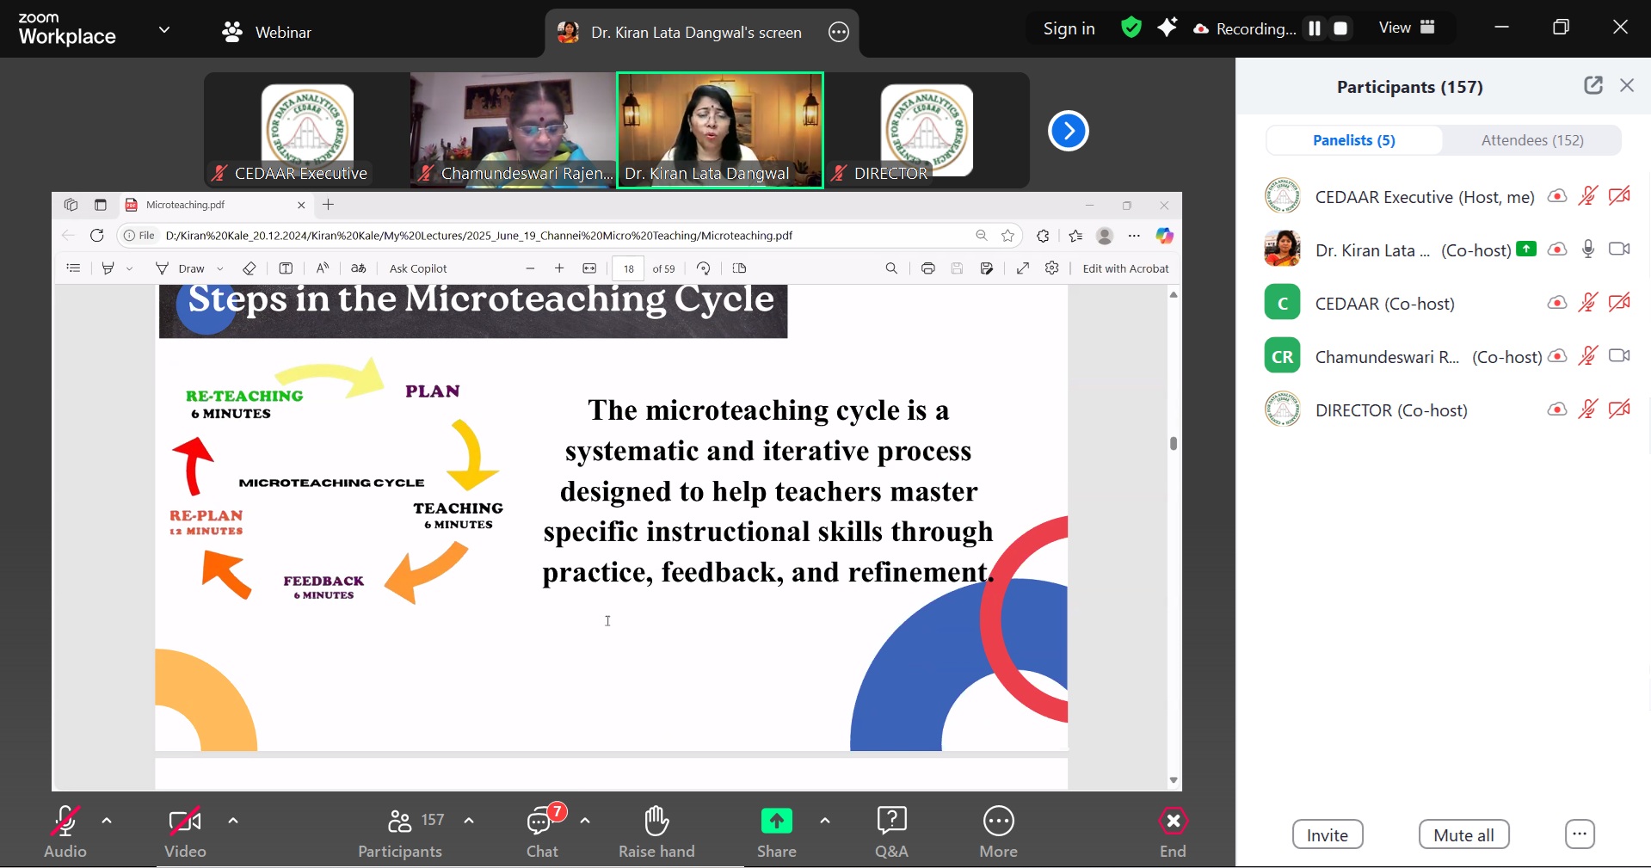Expand audio settings arrow next to Audio

pos(107,821)
